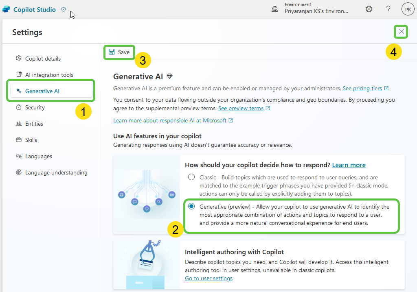This screenshot has width=417, height=292.
Task: Select the Classic response mode radio button
Action: [191, 177]
